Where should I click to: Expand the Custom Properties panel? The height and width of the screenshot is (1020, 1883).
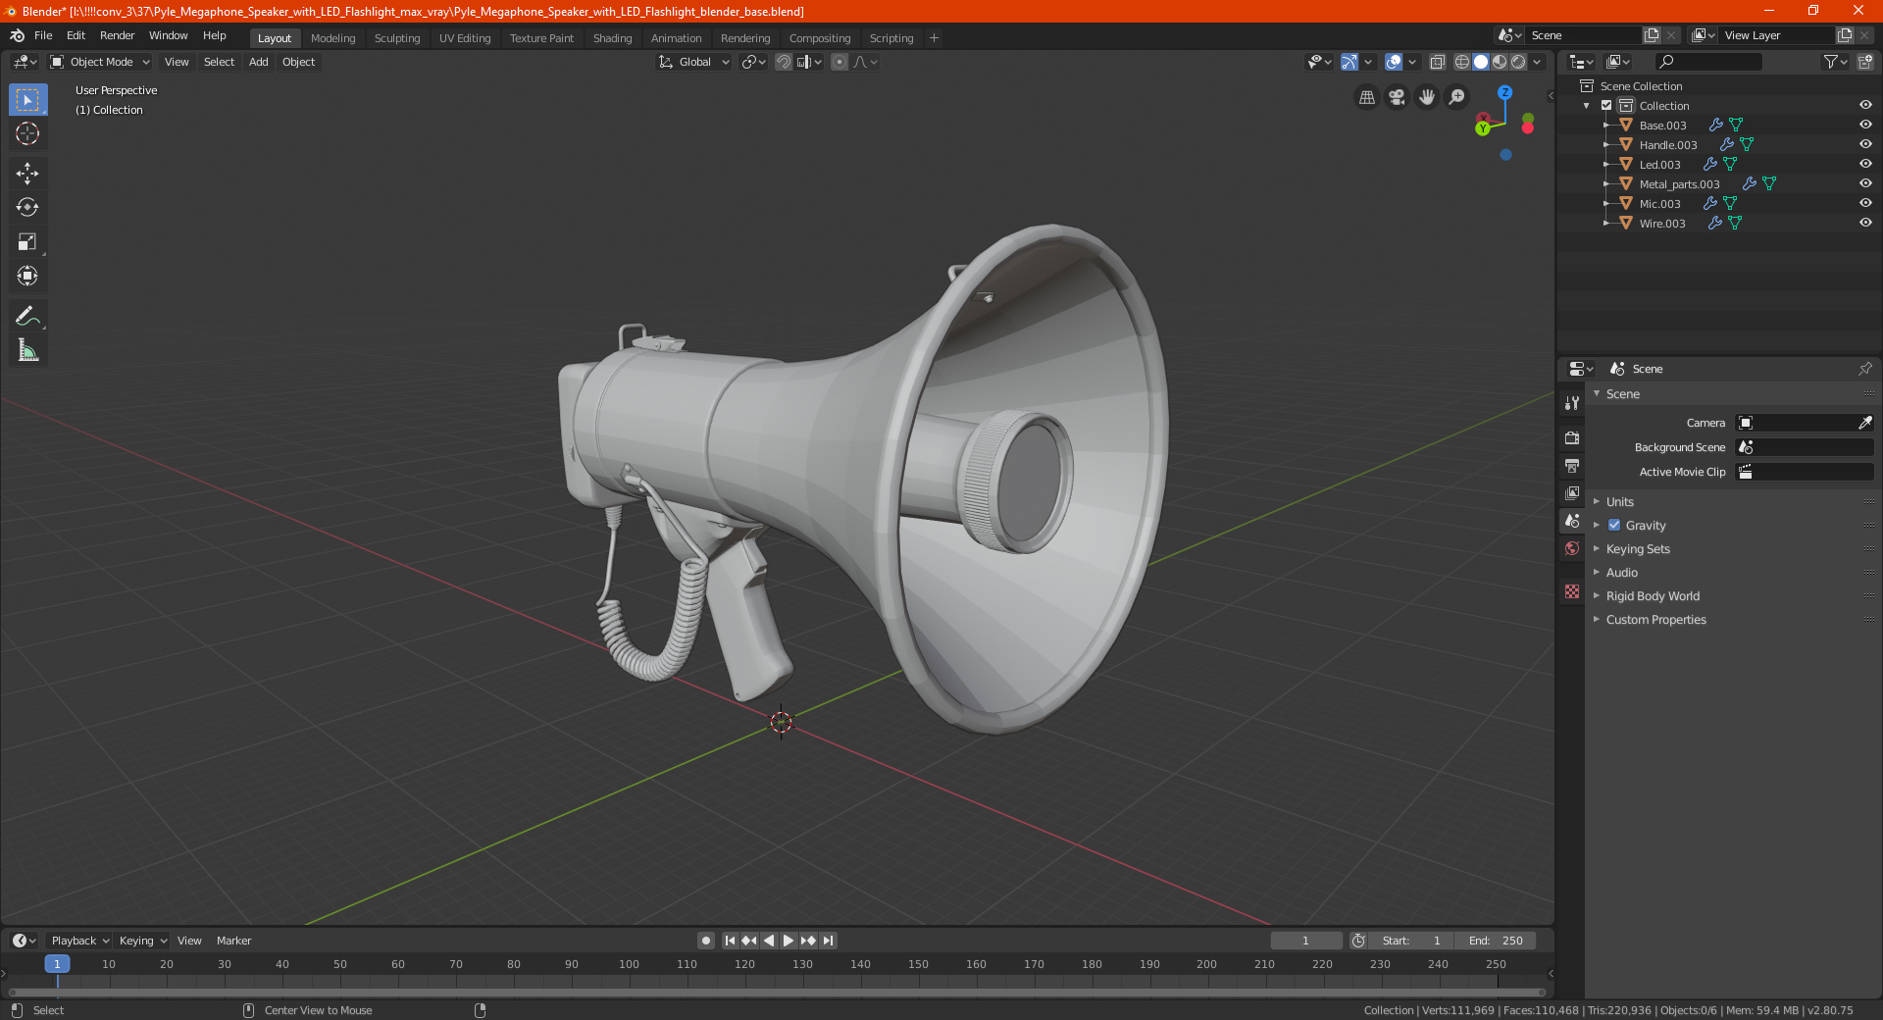[1655, 620]
